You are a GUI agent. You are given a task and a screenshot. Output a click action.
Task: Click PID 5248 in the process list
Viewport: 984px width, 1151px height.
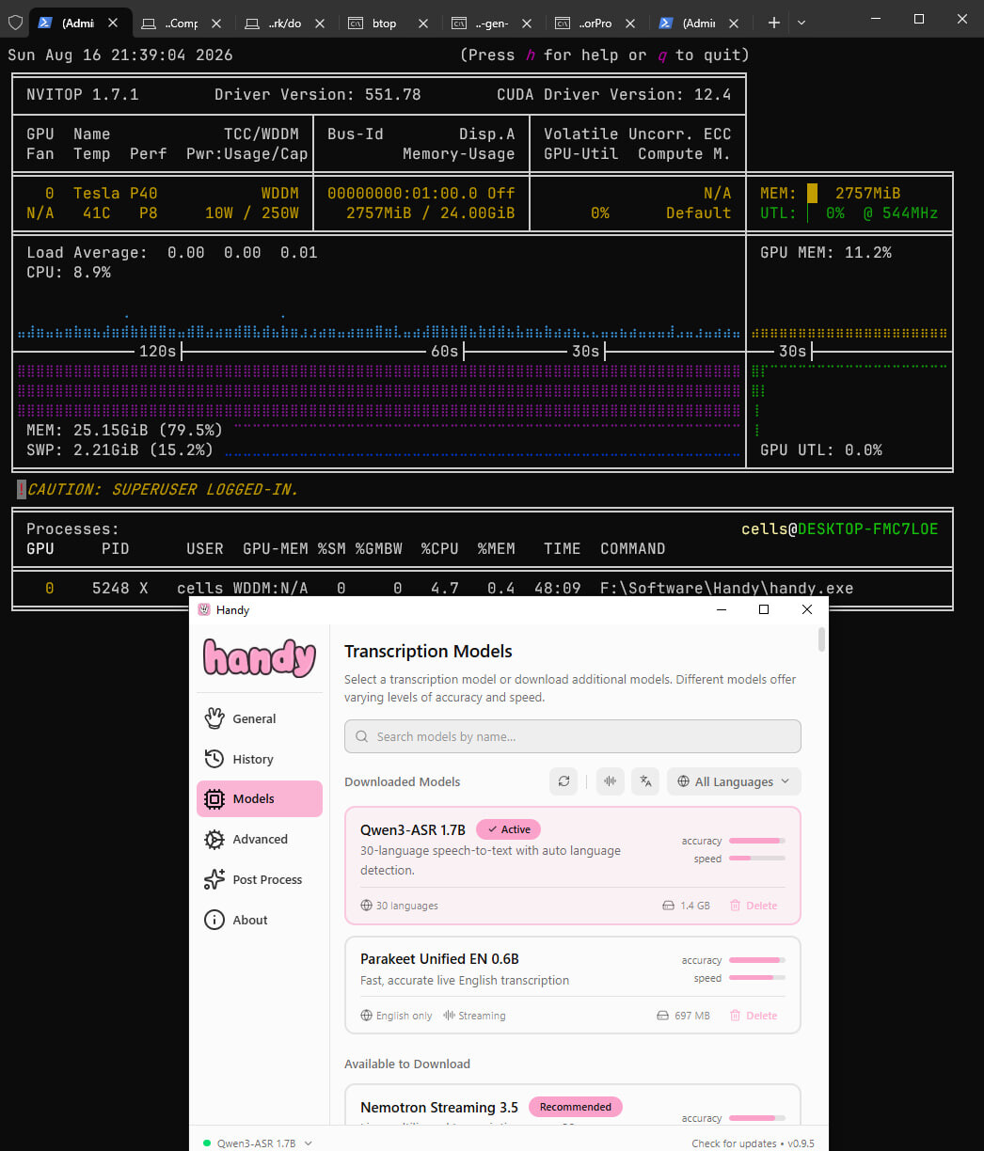pyautogui.click(x=110, y=589)
